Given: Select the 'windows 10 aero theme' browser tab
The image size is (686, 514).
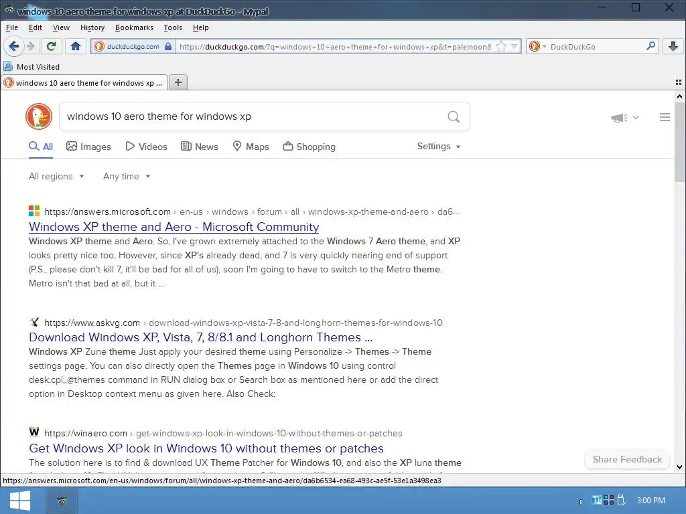Looking at the screenshot, I should tap(84, 82).
